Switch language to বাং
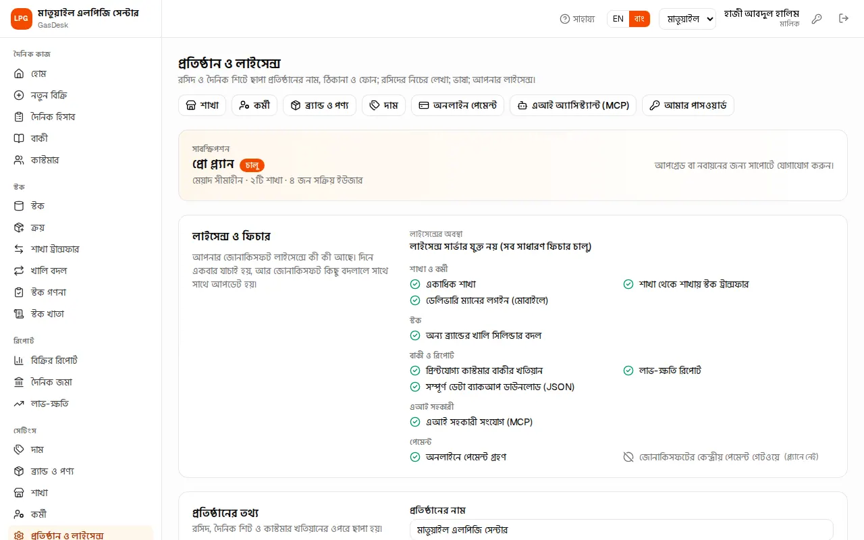864x540 pixels. pos(639,19)
